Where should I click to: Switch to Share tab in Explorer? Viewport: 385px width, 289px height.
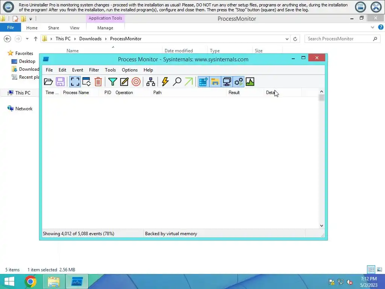(x=53, y=28)
